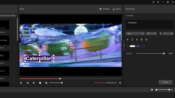Pick the white text color swatch
Image resolution: width=175 pixels, height=98 pixels.
click(132, 46)
